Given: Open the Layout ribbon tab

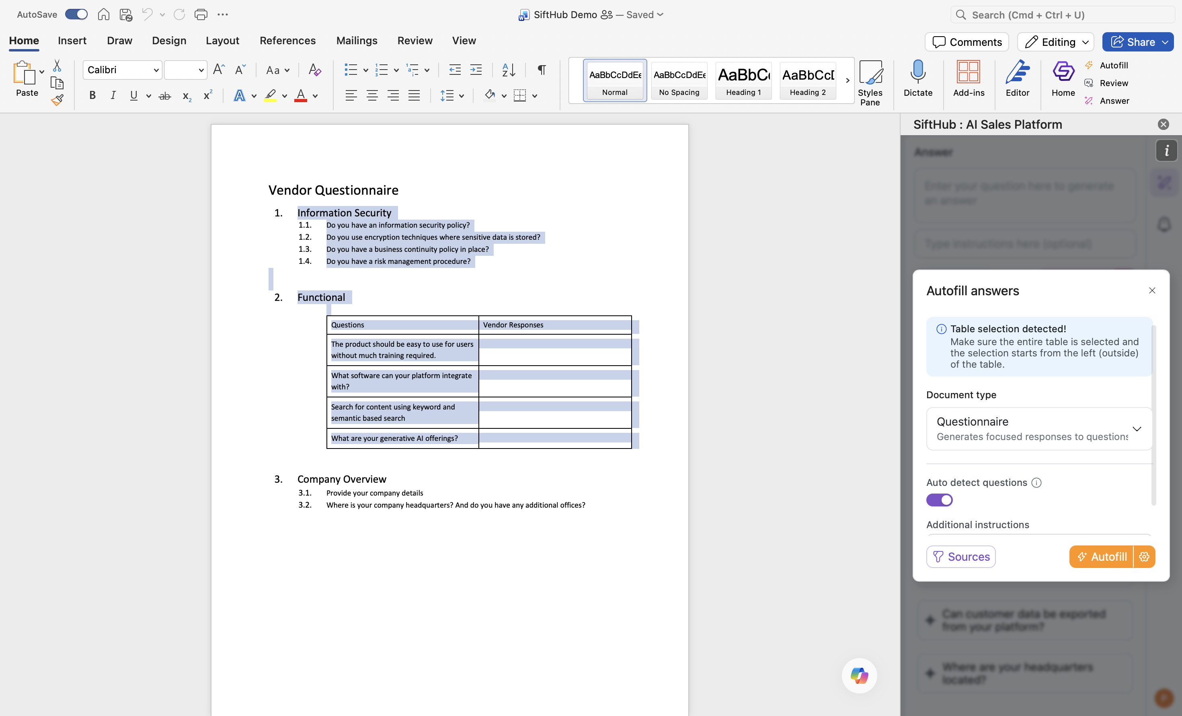Looking at the screenshot, I should click(x=222, y=41).
